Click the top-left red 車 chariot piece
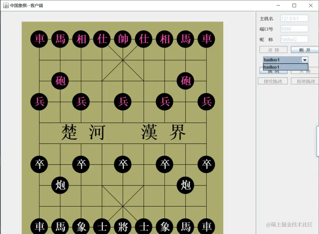This screenshot has width=319, height=234. pos(39,39)
